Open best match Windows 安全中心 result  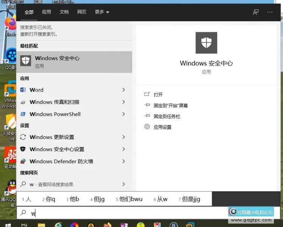point(74,62)
